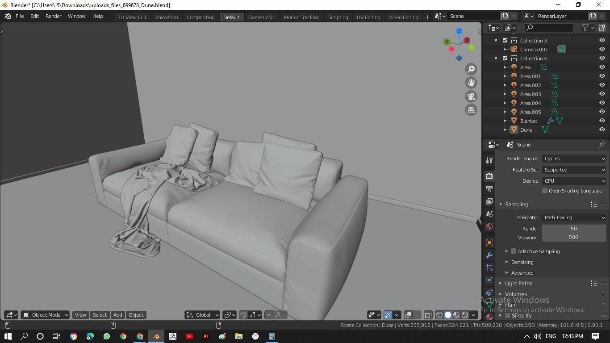Switch to the Scripting workspace tab
The width and height of the screenshot is (610, 343).
click(x=338, y=17)
